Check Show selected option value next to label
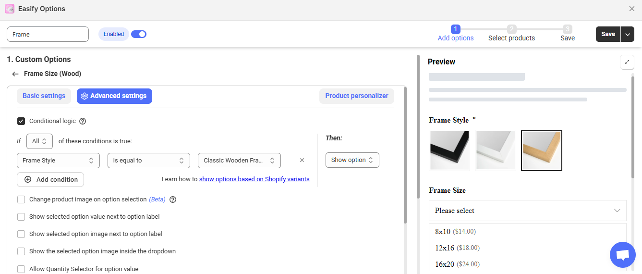This screenshot has width=642, height=274. tap(21, 217)
